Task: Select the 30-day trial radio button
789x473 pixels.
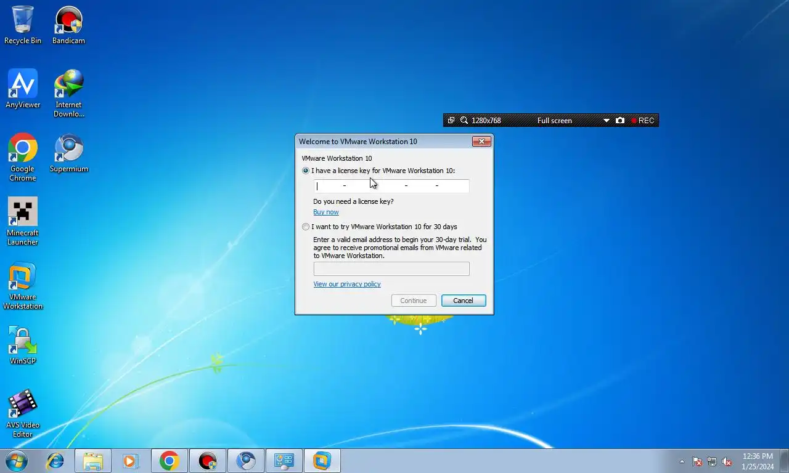Action: click(306, 227)
